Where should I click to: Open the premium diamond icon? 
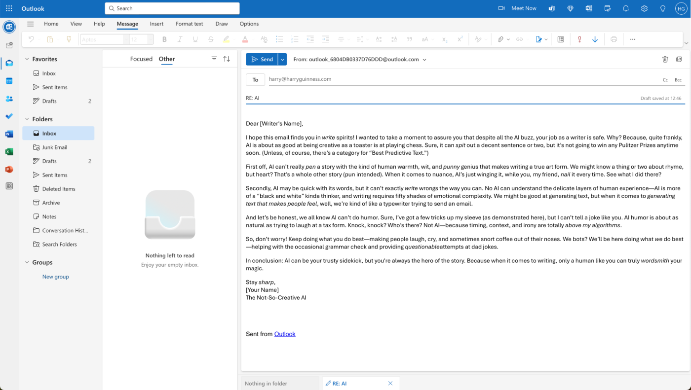(571, 8)
